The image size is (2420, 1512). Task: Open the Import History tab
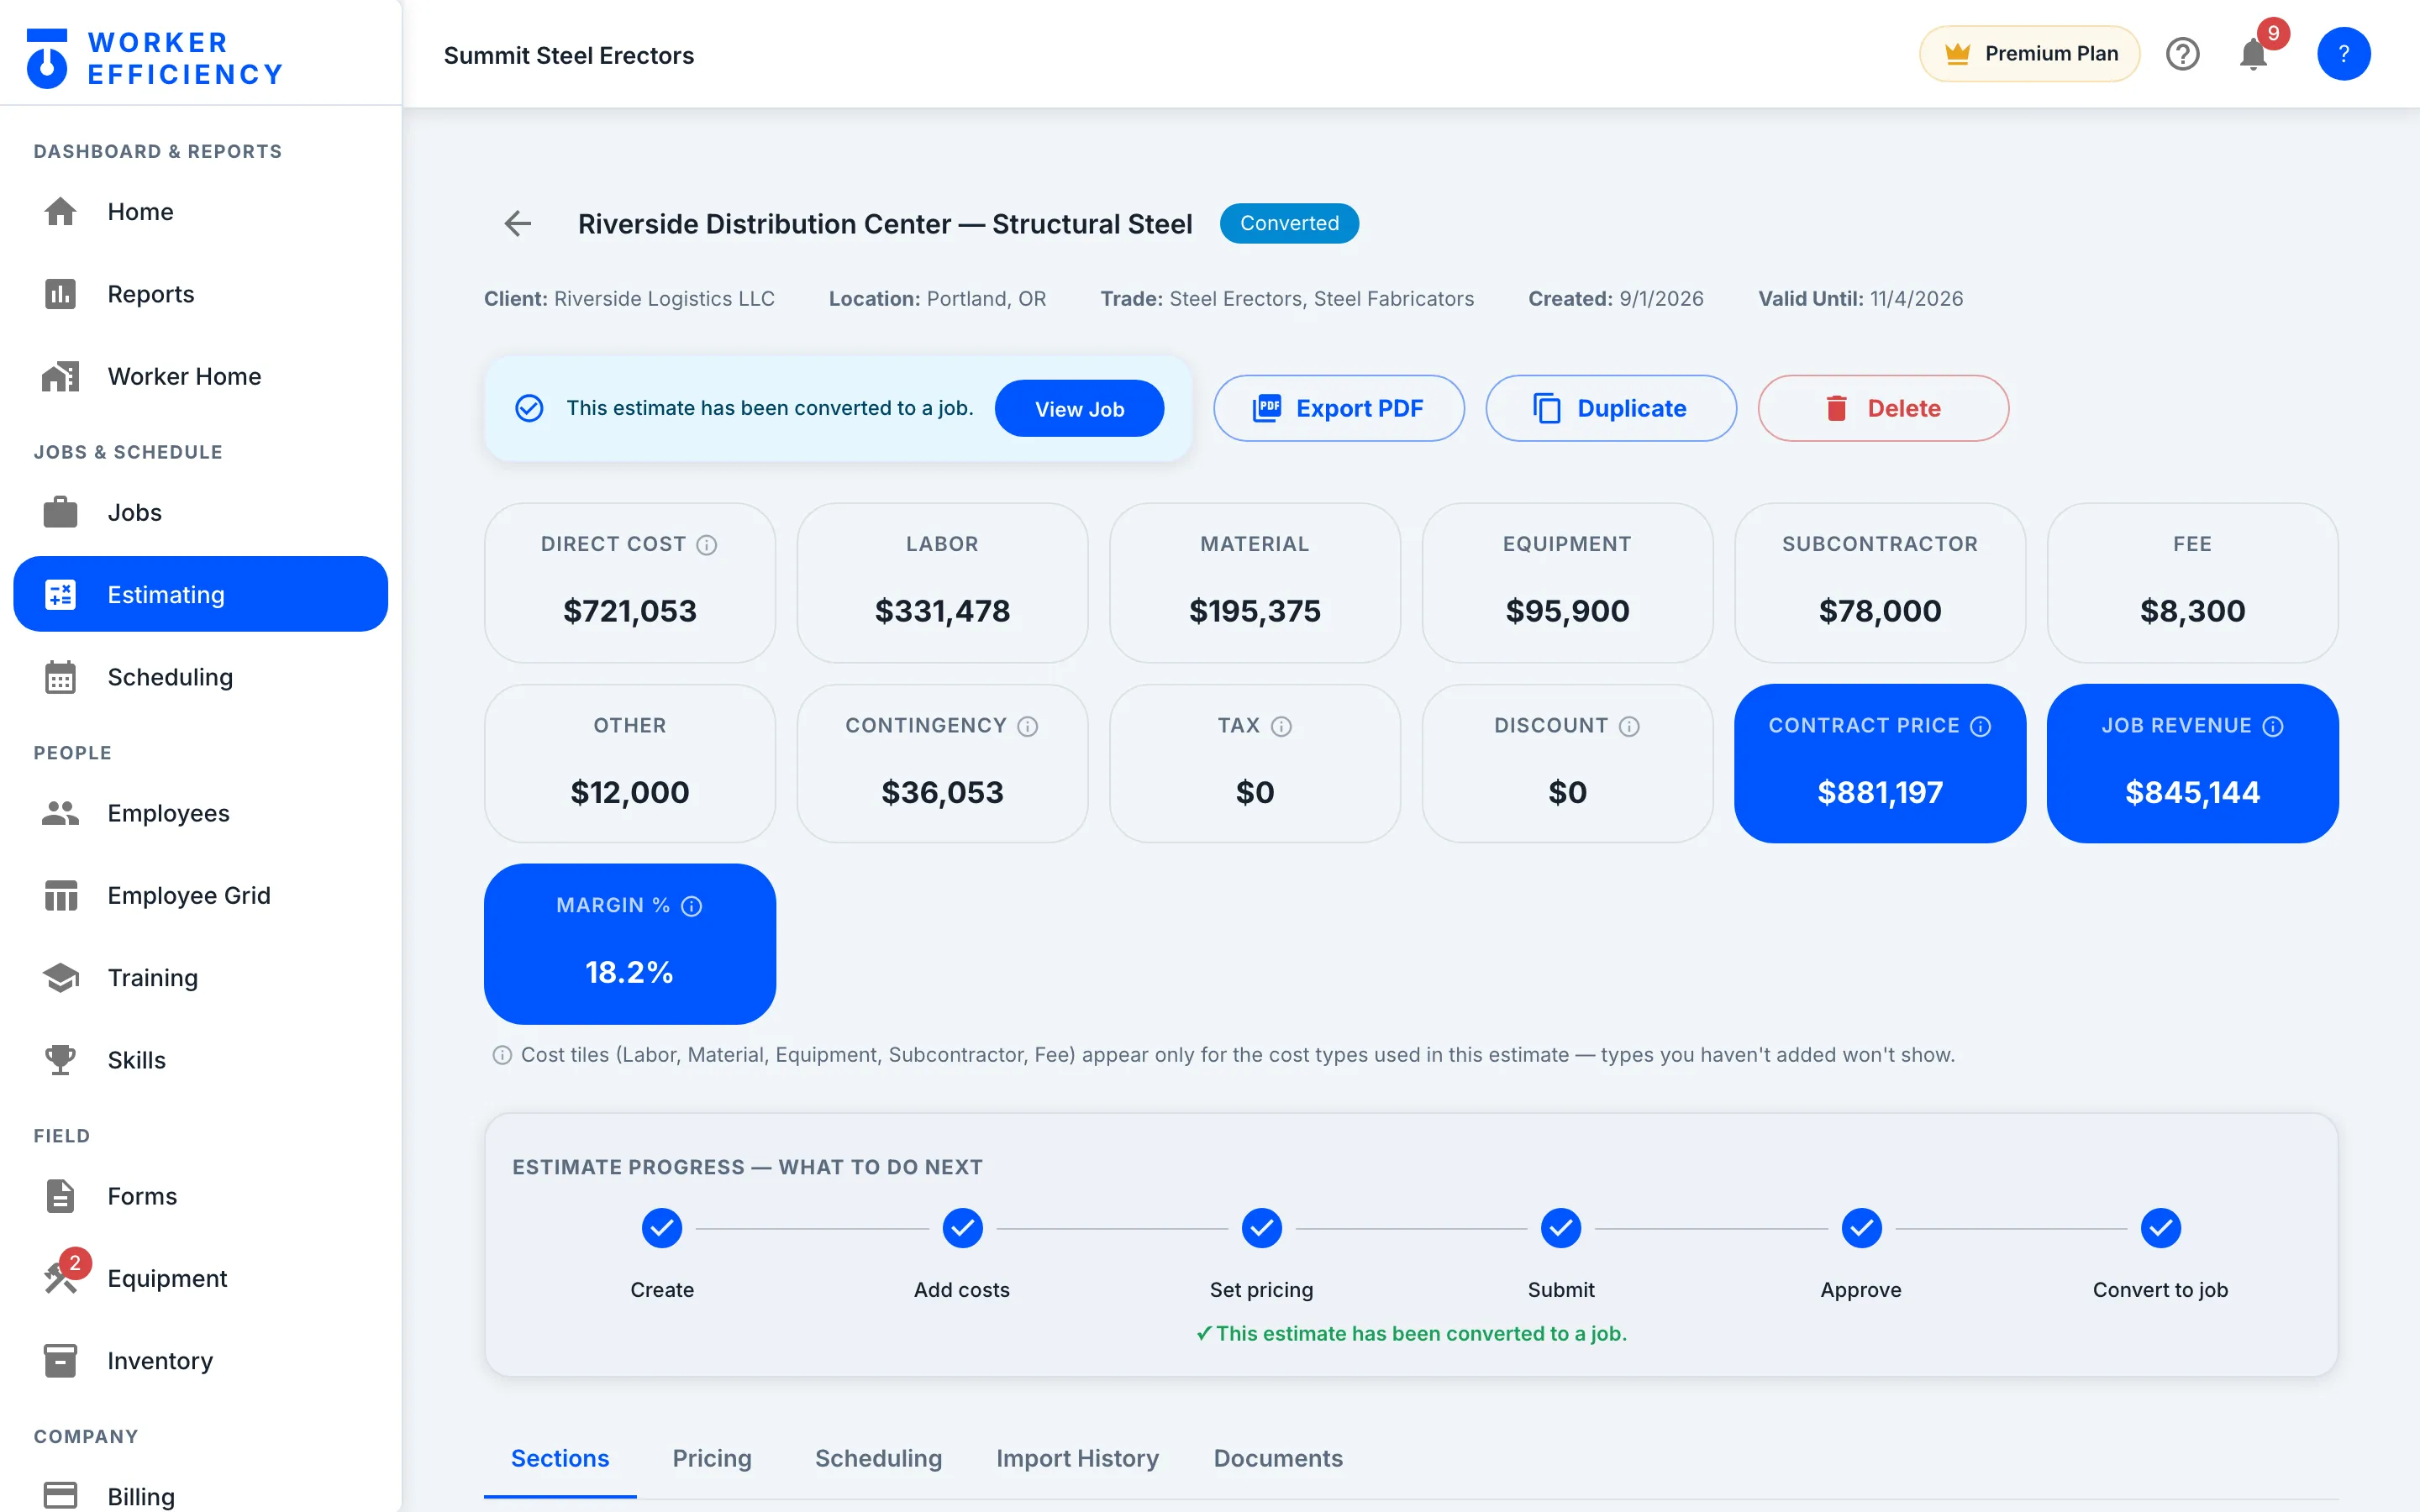pyautogui.click(x=1077, y=1458)
